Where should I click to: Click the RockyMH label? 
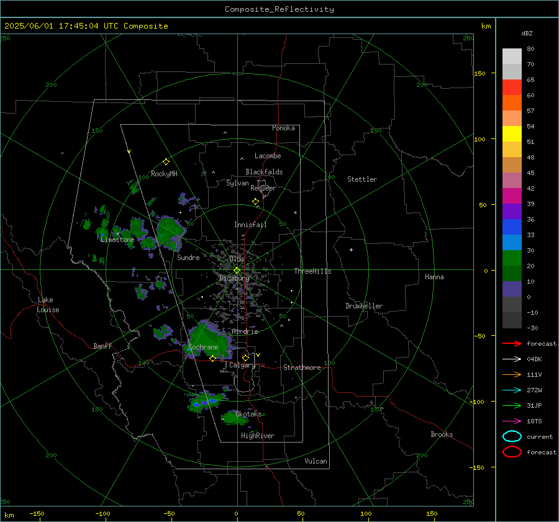(164, 174)
